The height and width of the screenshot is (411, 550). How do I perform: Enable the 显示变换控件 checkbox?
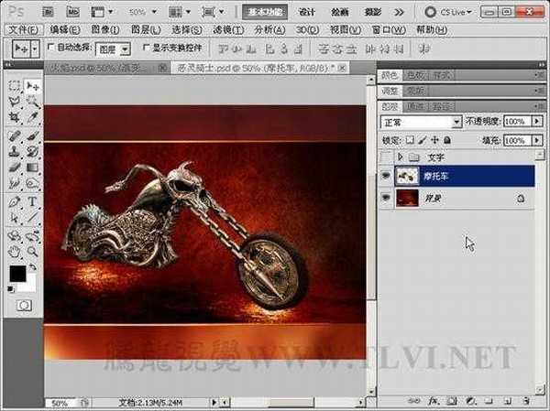click(145, 47)
